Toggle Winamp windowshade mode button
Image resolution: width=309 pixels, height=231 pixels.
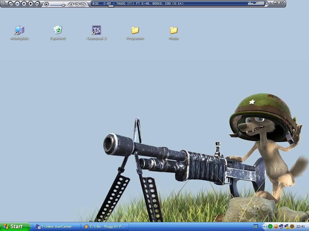(279, 3)
